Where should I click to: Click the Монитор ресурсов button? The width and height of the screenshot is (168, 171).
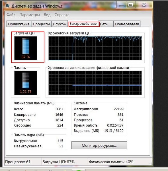[99, 145]
